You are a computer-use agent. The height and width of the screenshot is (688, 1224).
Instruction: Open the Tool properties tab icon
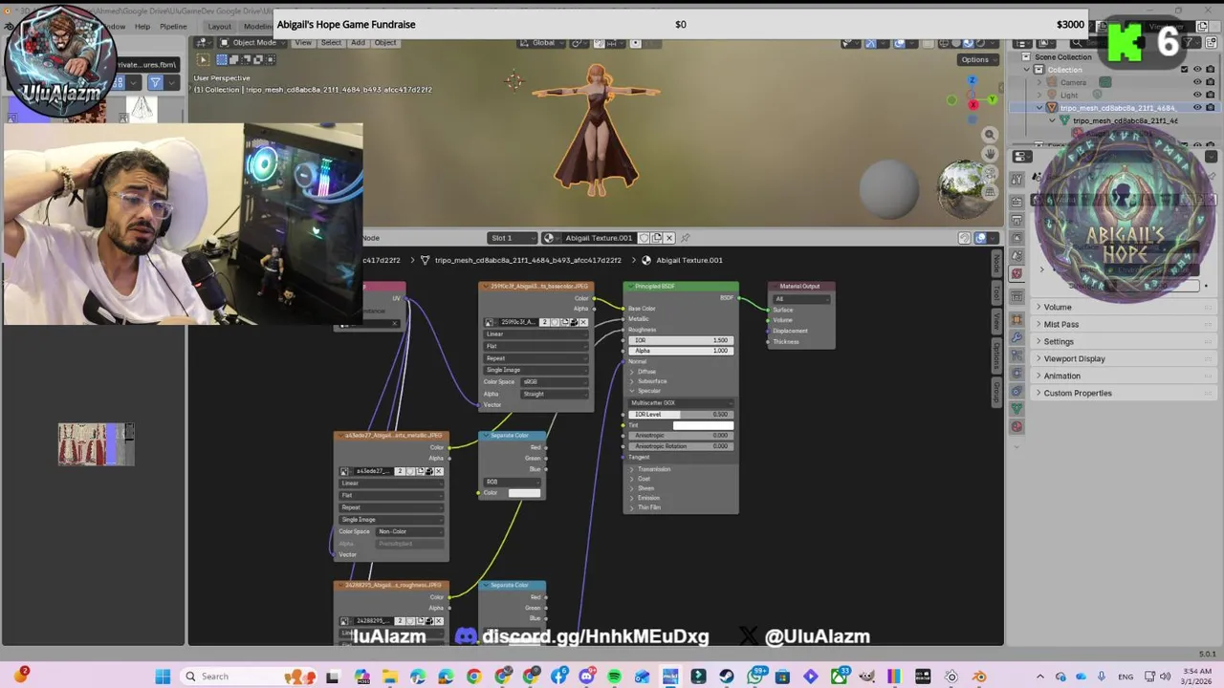click(1017, 179)
